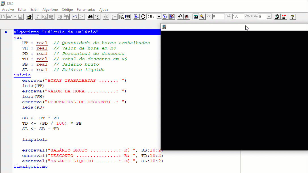Open the Decimais dropdown

pos(269,17)
